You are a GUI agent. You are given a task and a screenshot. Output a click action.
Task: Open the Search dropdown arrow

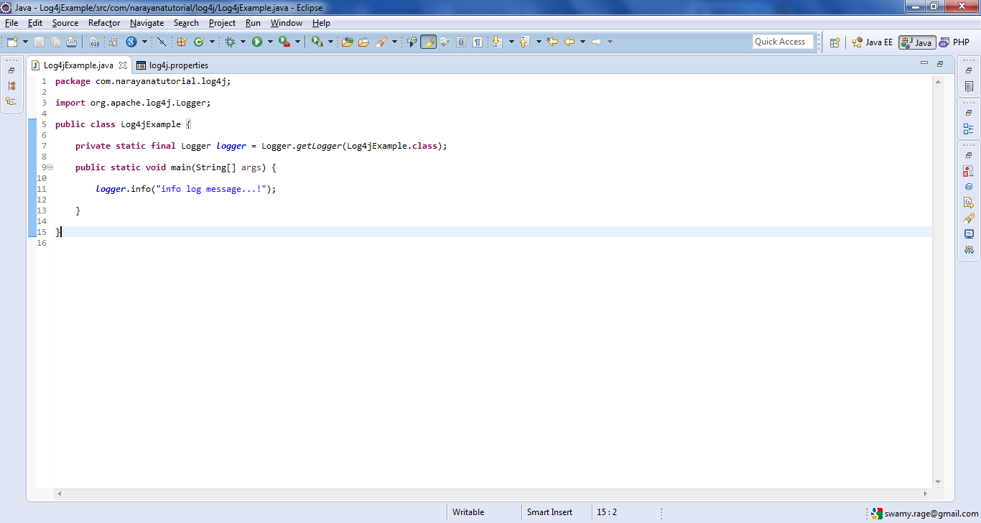click(x=394, y=42)
